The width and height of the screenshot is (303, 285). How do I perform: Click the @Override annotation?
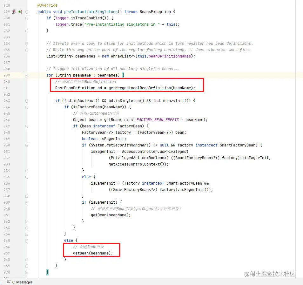pyautogui.click(x=47, y=5)
